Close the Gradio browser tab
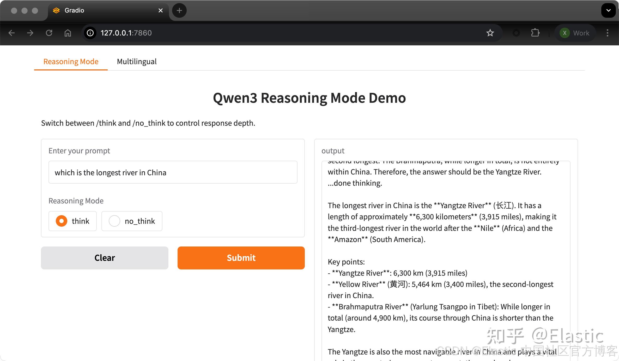 (161, 10)
